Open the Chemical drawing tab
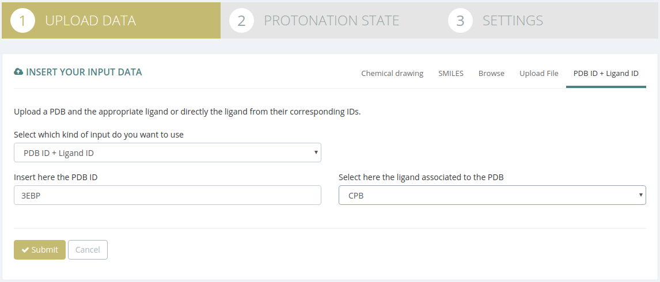Image resolution: width=660 pixels, height=282 pixels. coord(392,73)
